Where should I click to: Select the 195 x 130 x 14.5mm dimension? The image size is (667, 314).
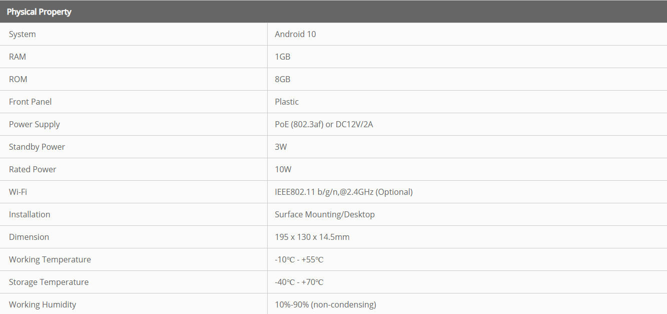pos(312,237)
